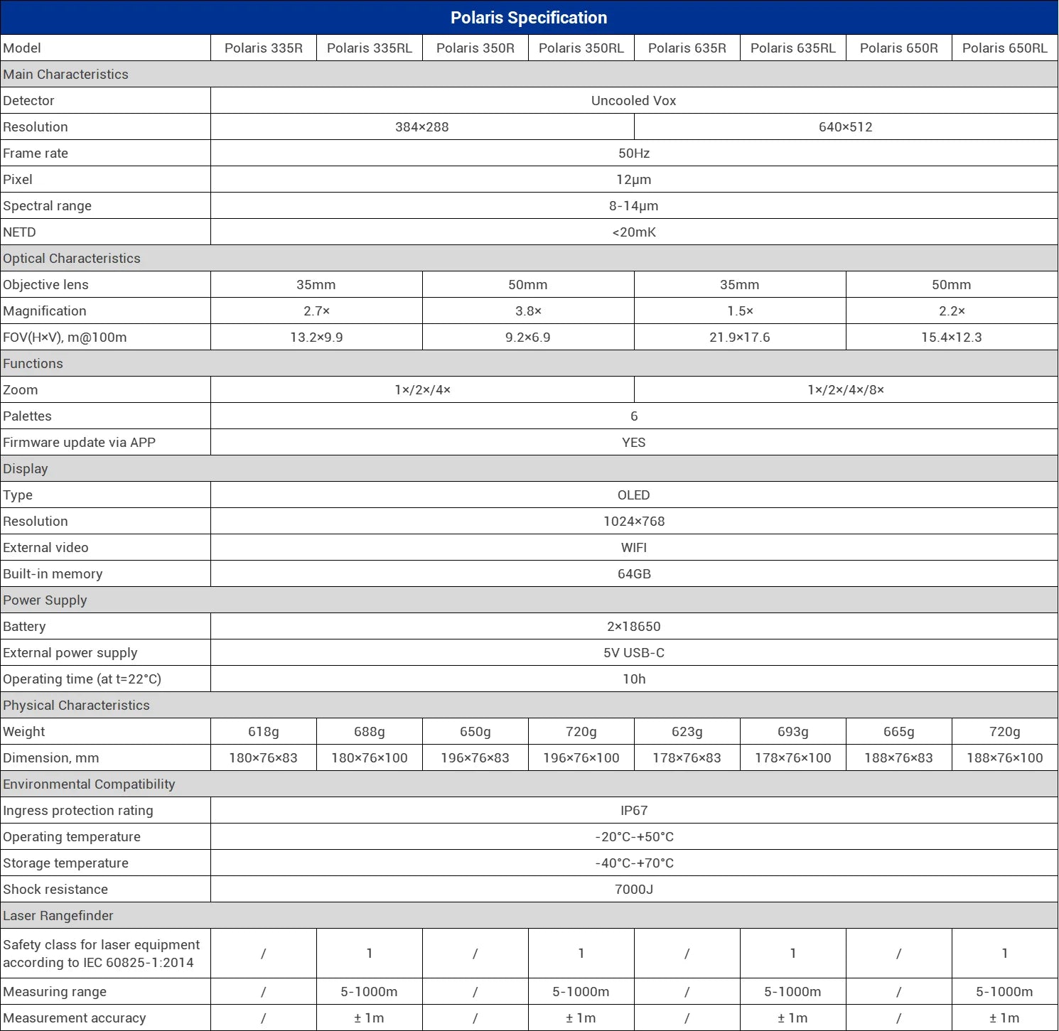Click the "12μm" pixel value
The height and width of the screenshot is (1031, 1059).
pos(634,179)
